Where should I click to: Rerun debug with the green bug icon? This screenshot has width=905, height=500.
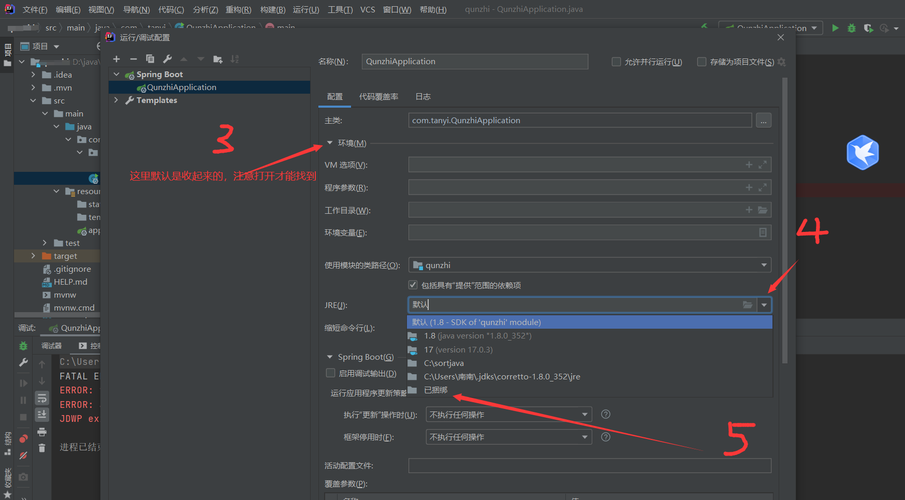click(23, 346)
